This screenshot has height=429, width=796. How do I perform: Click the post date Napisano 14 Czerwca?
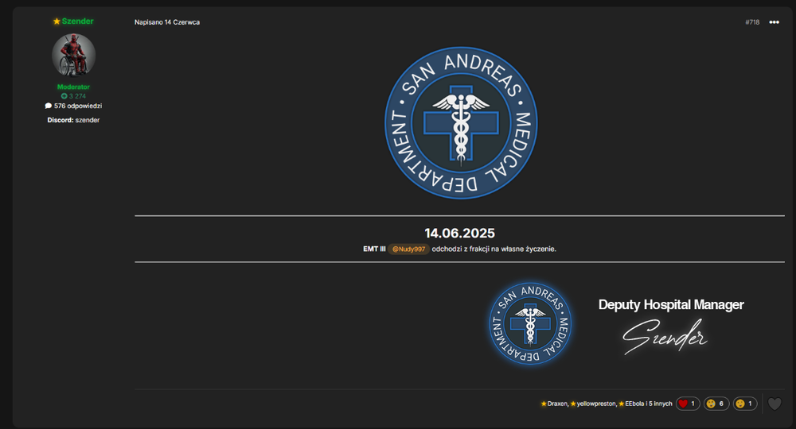tap(167, 22)
